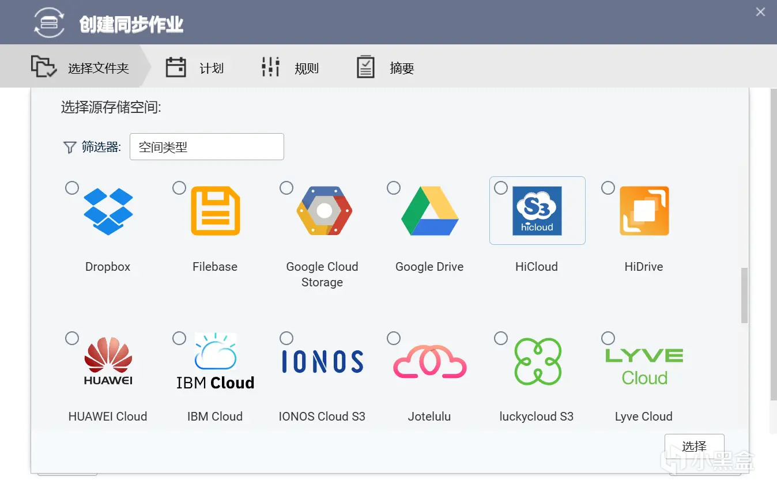Screen dimensions: 777x488
Task: Pick the HiCloud S3 icon
Action: click(537, 211)
